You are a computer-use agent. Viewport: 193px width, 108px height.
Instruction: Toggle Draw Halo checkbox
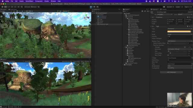pos(168,62)
